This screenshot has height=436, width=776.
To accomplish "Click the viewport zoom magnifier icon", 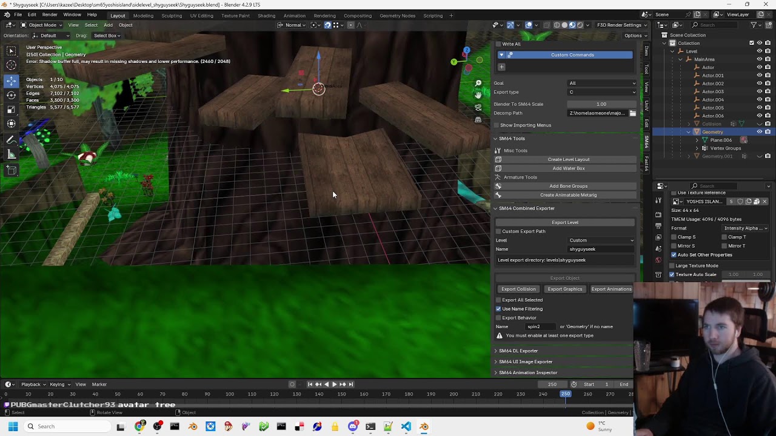I will coord(478,83).
